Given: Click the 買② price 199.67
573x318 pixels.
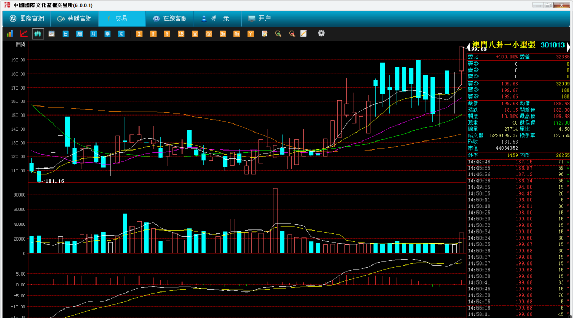Looking at the screenshot, I should click(x=509, y=90).
